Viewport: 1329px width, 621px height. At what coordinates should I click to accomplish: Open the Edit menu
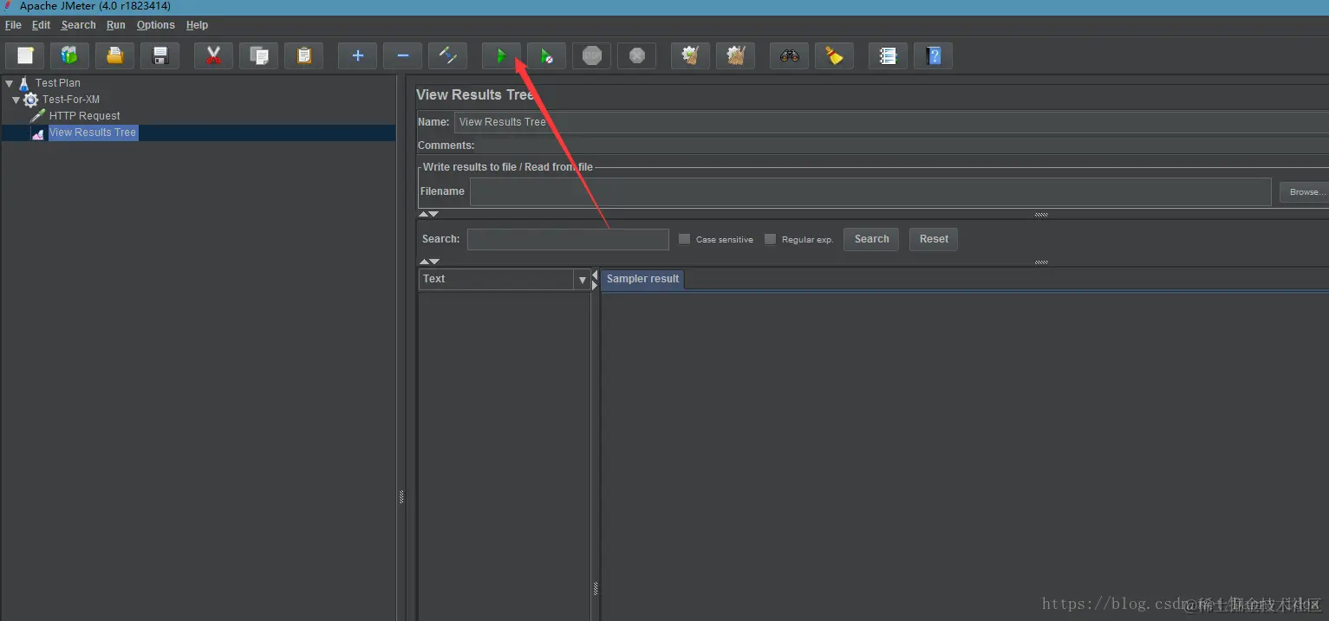[x=41, y=25]
